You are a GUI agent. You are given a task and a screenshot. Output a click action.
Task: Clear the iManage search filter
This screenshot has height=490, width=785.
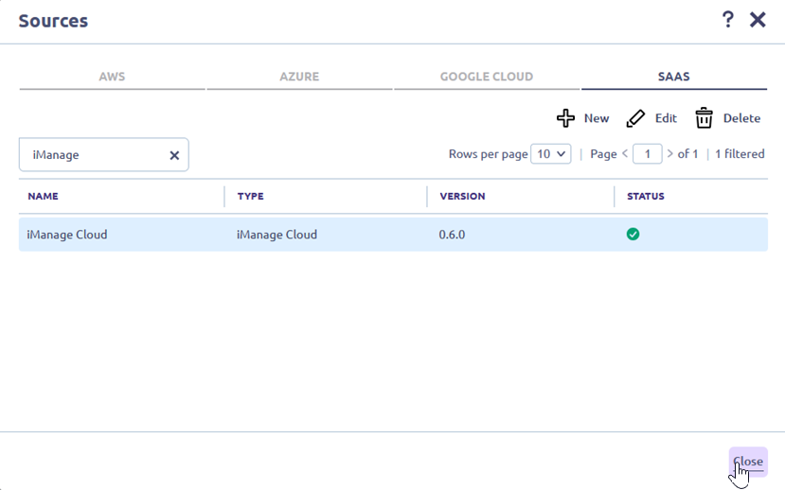coord(174,155)
